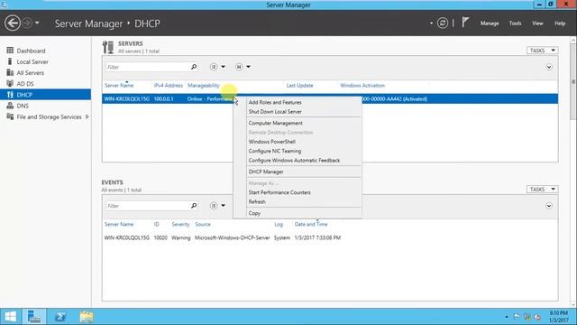
Task: Select DHCP in the sidebar
Action: pos(45,95)
